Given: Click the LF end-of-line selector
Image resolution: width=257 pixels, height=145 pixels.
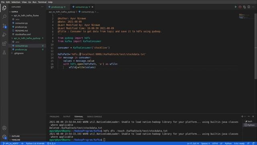Looking at the screenshot, I should [221, 143].
